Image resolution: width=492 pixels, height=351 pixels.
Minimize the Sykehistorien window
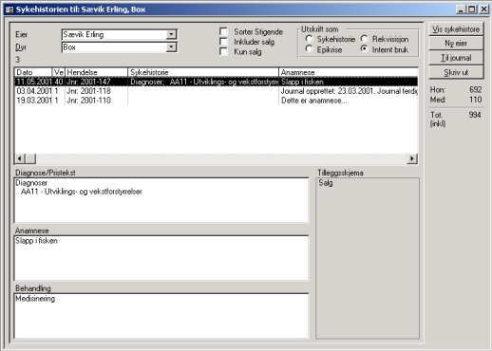[461, 9]
